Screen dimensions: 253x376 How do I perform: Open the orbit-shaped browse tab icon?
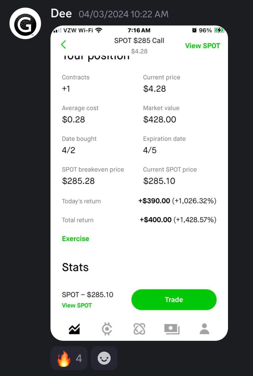pyautogui.click(x=139, y=329)
